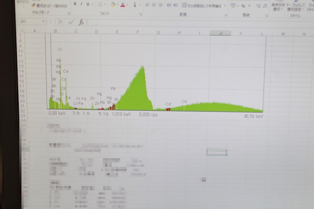This screenshot has height=209, width=314.
Task: Click the phonetic guide (furigana) icon
Action: point(135,5)
